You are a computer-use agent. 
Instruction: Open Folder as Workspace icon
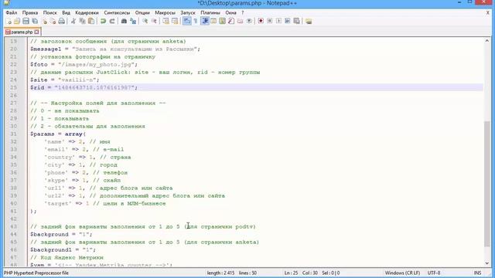(x=240, y=21)
